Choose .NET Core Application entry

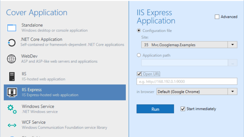pyautogui.click(x=65, y=42)
